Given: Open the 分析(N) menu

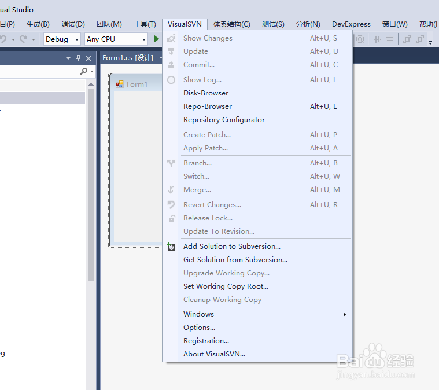Looking at the screenshot, I should click(x=308, y=24).
